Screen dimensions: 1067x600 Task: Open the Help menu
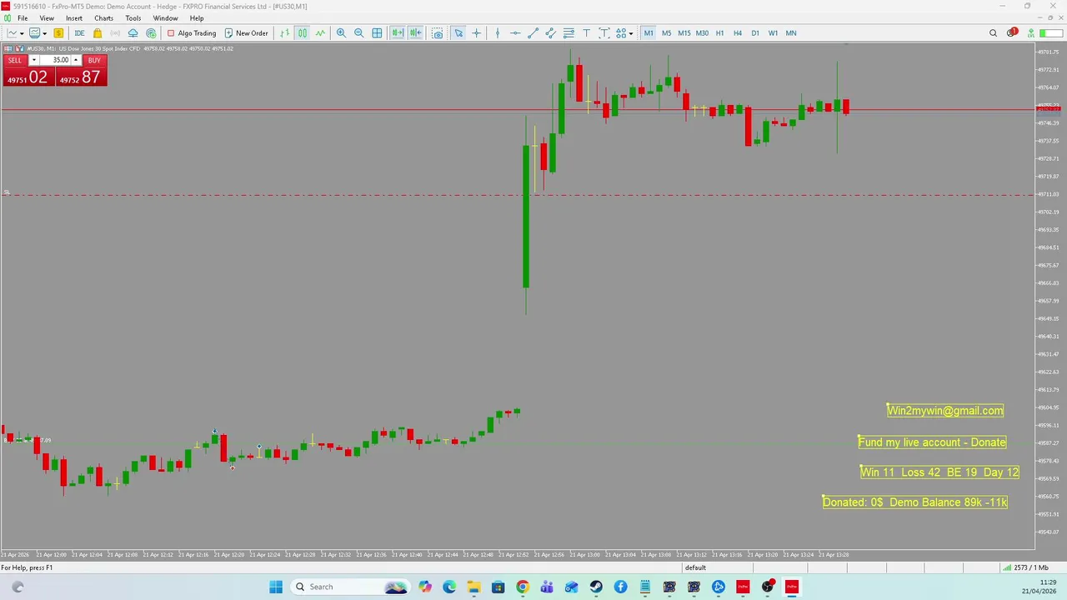pyautogui.click(x=197, y=18)
